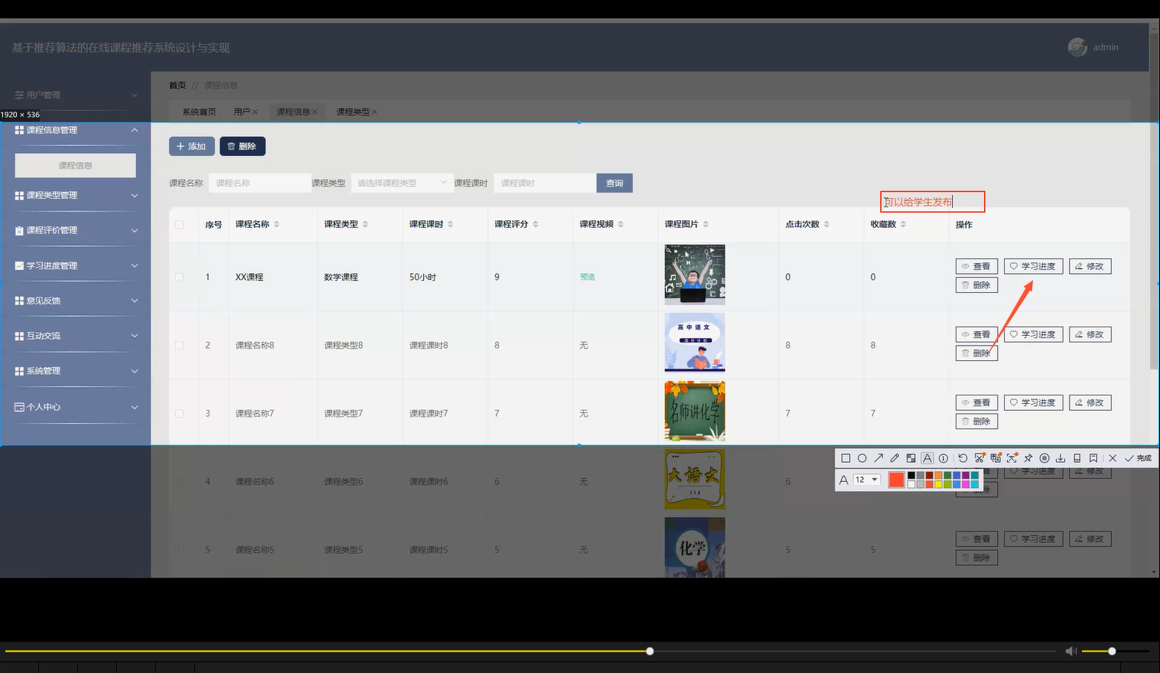This screenshot has height=673, width=1160.
Task: Start screen recording from the toolbar
Action: click(x=1044, y=458)
